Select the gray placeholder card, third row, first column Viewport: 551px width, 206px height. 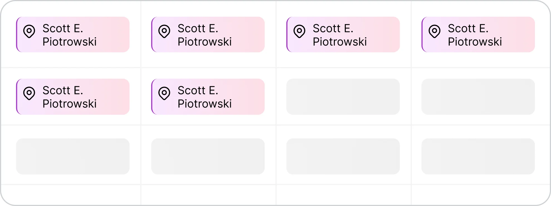coord(73,156)
